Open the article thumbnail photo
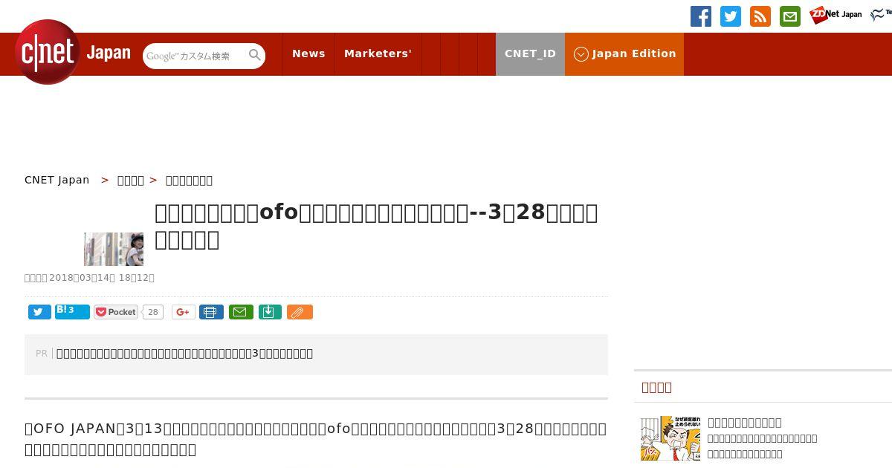 114,249
